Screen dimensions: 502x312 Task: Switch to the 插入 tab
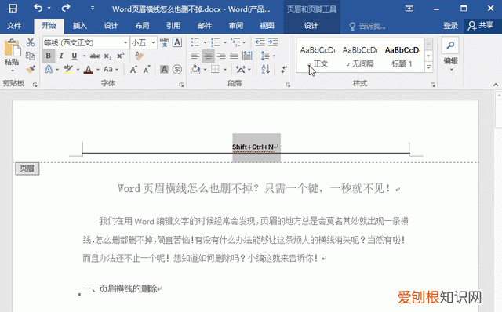click(80, 26)
